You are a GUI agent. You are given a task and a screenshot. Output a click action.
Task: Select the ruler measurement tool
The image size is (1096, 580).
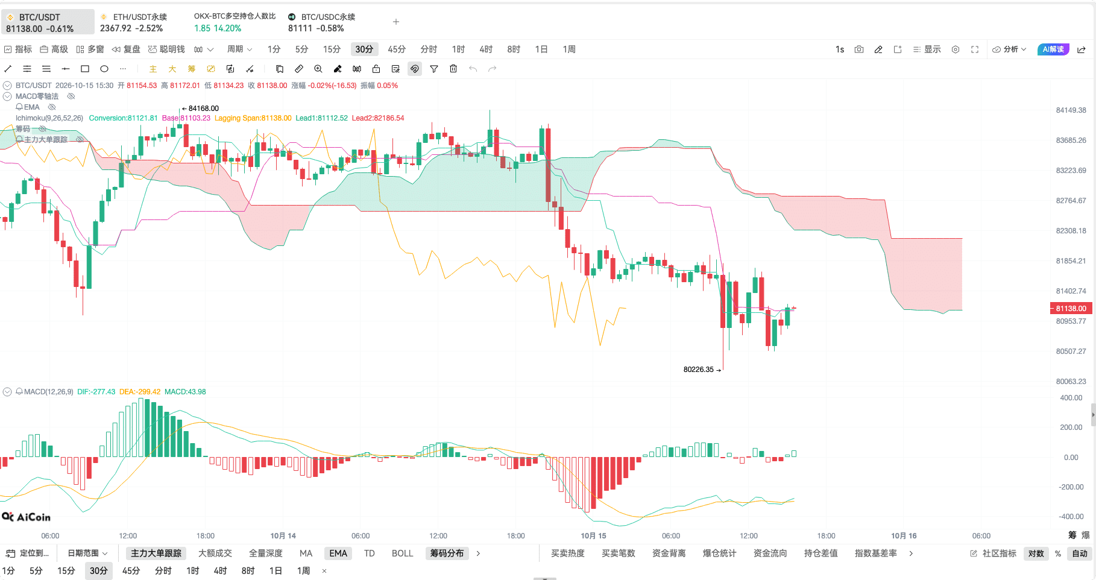(299, 69)
